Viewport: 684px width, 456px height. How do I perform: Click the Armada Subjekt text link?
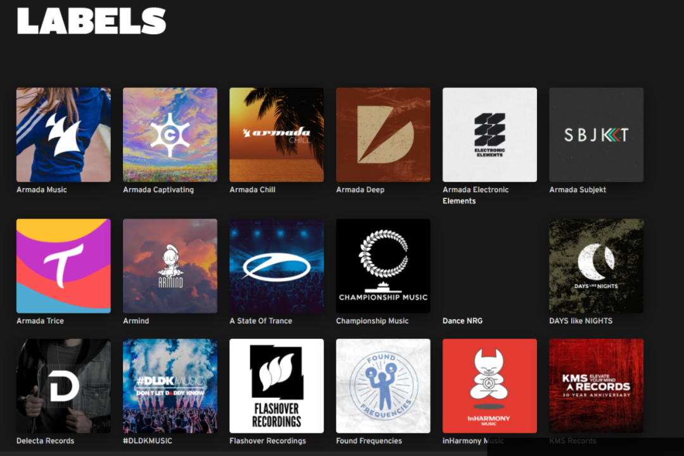(578, 190)
